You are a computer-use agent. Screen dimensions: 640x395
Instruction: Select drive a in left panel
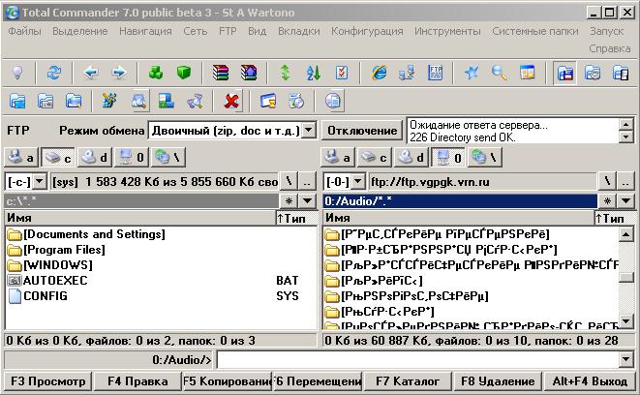coord(21,158)
